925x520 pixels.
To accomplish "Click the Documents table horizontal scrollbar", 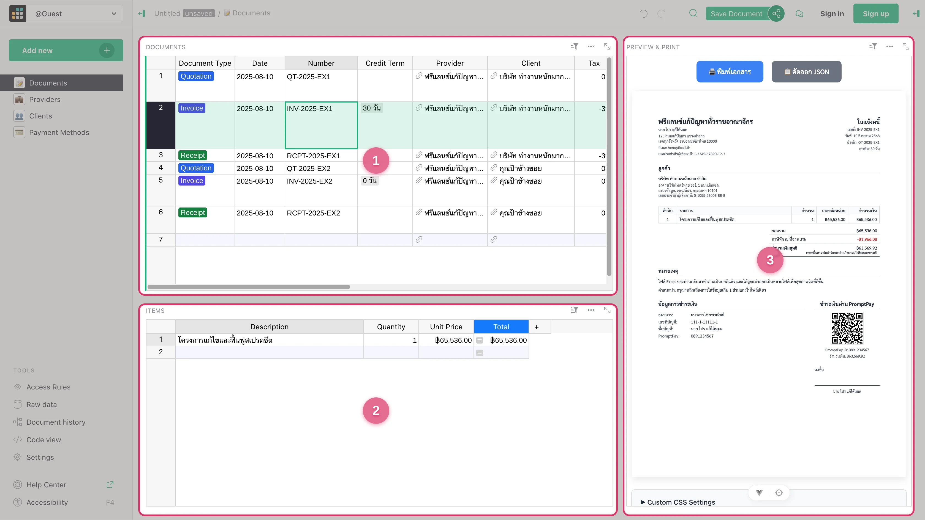I will pyautogui.click(x=249, y=287).
